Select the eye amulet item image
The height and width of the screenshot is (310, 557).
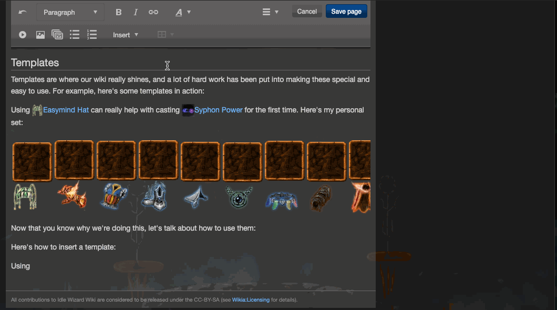239,198
